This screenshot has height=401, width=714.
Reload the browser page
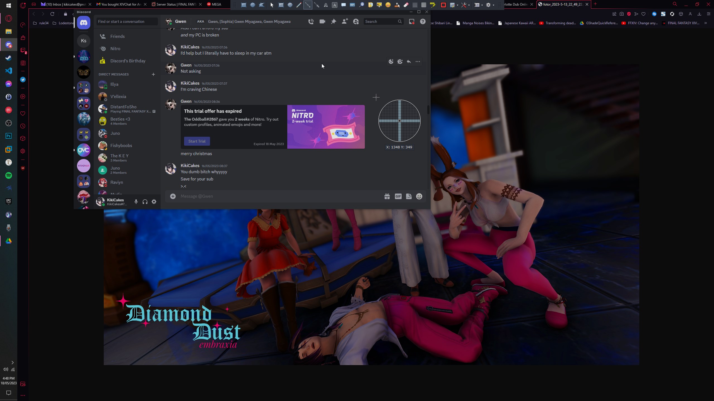pos(52,14)
